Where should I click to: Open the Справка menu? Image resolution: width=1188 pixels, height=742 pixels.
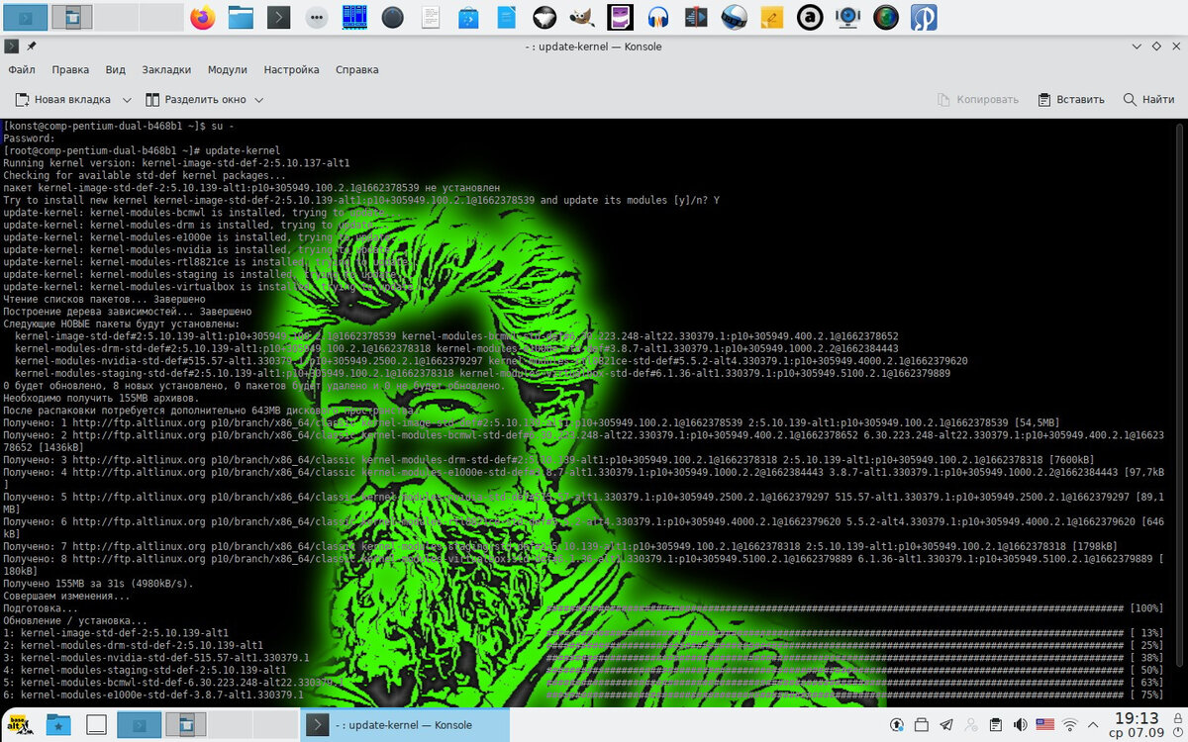tap(357, 70)
